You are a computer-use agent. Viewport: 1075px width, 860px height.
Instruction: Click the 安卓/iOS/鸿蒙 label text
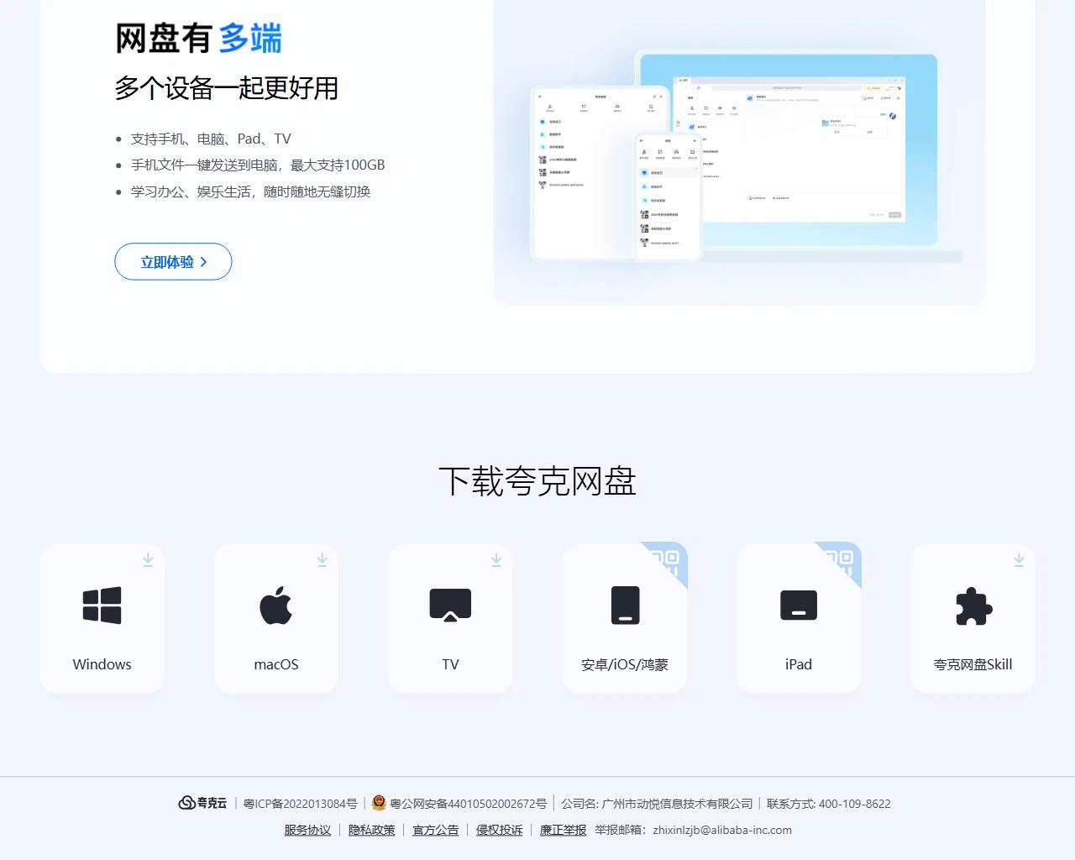[x=625, y=664]
